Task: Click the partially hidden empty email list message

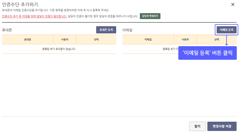Action: (x=170, y=49)
